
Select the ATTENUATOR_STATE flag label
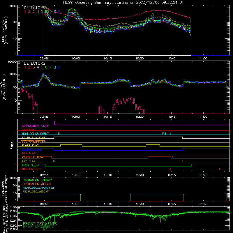pos(35,126)
